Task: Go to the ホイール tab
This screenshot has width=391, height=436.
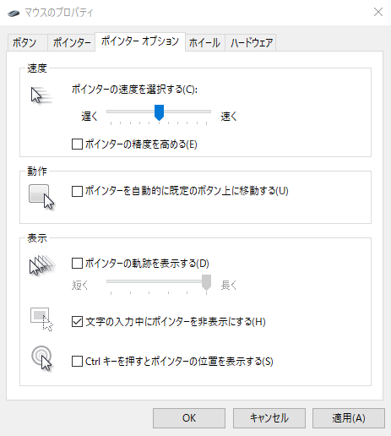Action: [204, 43]
